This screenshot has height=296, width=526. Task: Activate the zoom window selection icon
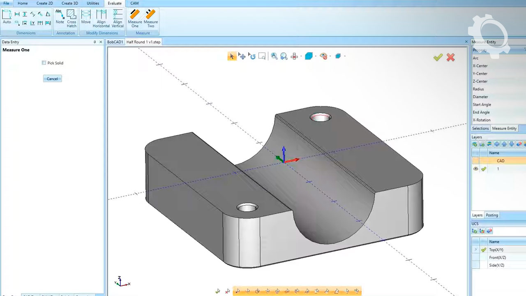262,56
